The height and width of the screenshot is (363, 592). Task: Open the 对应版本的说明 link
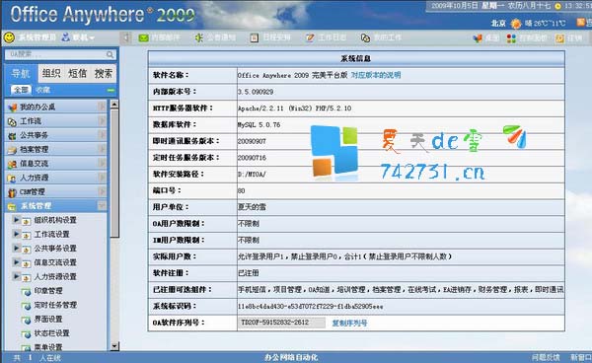click(376, 75)
